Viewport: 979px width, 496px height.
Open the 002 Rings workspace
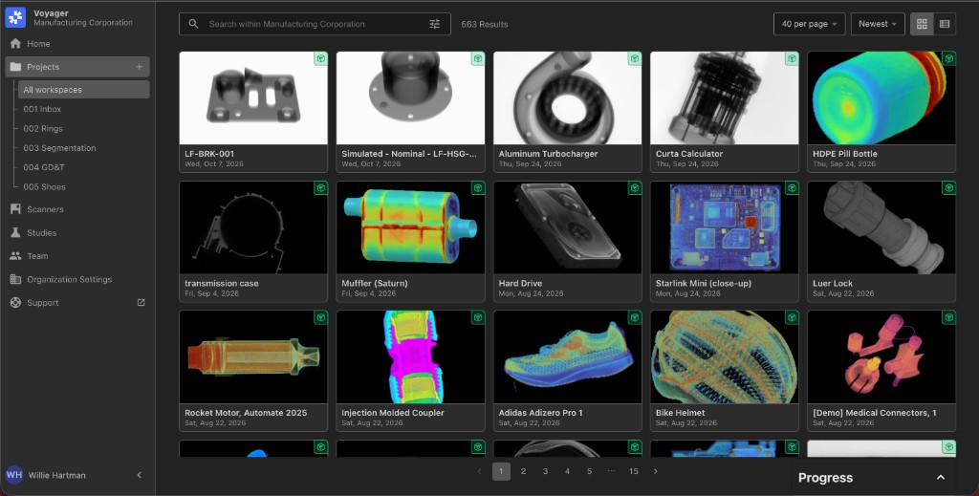coord(43,128)
